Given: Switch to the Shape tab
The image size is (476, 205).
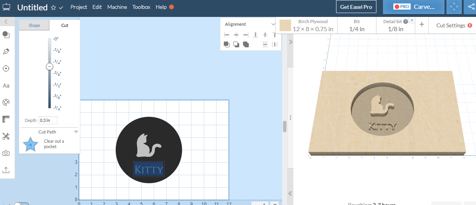Looking at the screenshot, I should coord(34,25).
